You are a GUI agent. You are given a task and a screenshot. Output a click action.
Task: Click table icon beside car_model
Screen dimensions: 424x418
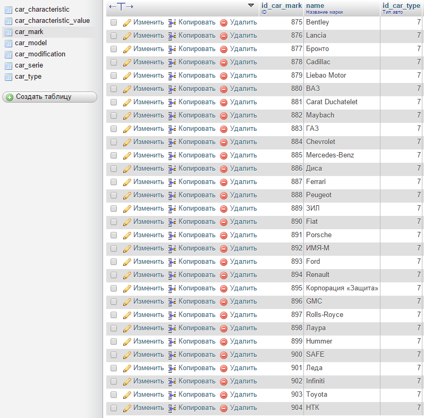coord(9,44)
